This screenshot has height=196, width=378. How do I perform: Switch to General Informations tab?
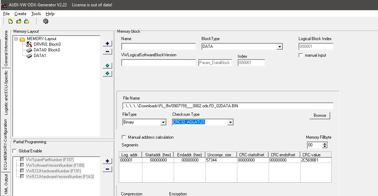coord(6,48)
